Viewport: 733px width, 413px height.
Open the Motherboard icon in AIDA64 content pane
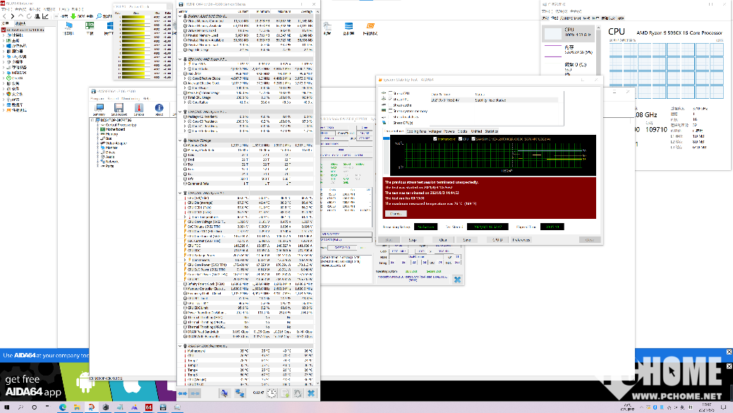(x=90, y=27)
